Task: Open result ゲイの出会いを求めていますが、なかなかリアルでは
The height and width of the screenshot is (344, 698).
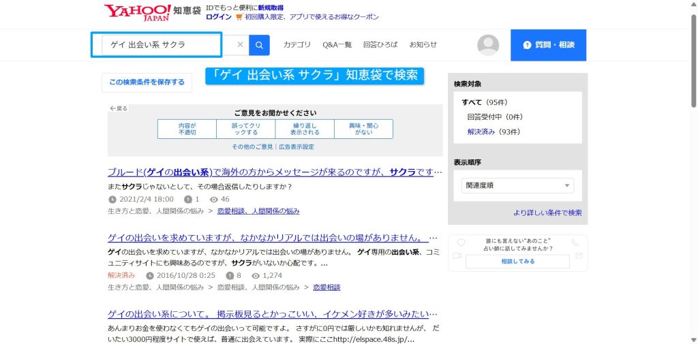Action: [x=273, y=237]
